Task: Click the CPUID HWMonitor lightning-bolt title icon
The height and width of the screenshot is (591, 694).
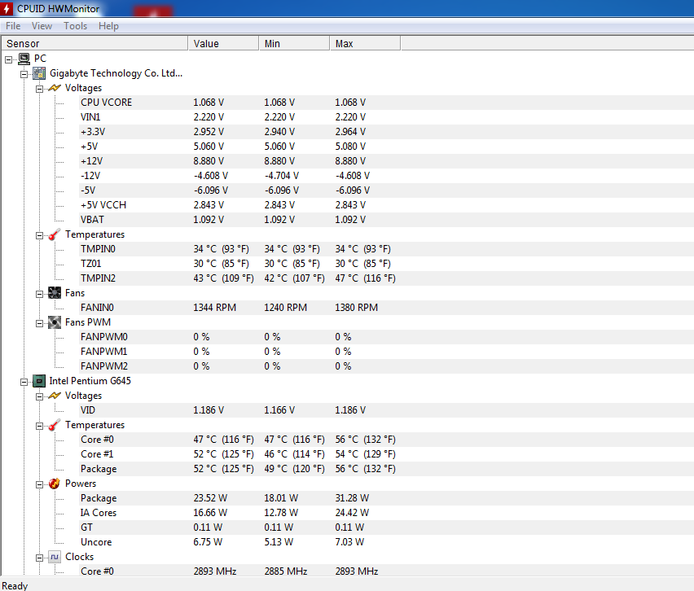Action: tap(7, 8)
